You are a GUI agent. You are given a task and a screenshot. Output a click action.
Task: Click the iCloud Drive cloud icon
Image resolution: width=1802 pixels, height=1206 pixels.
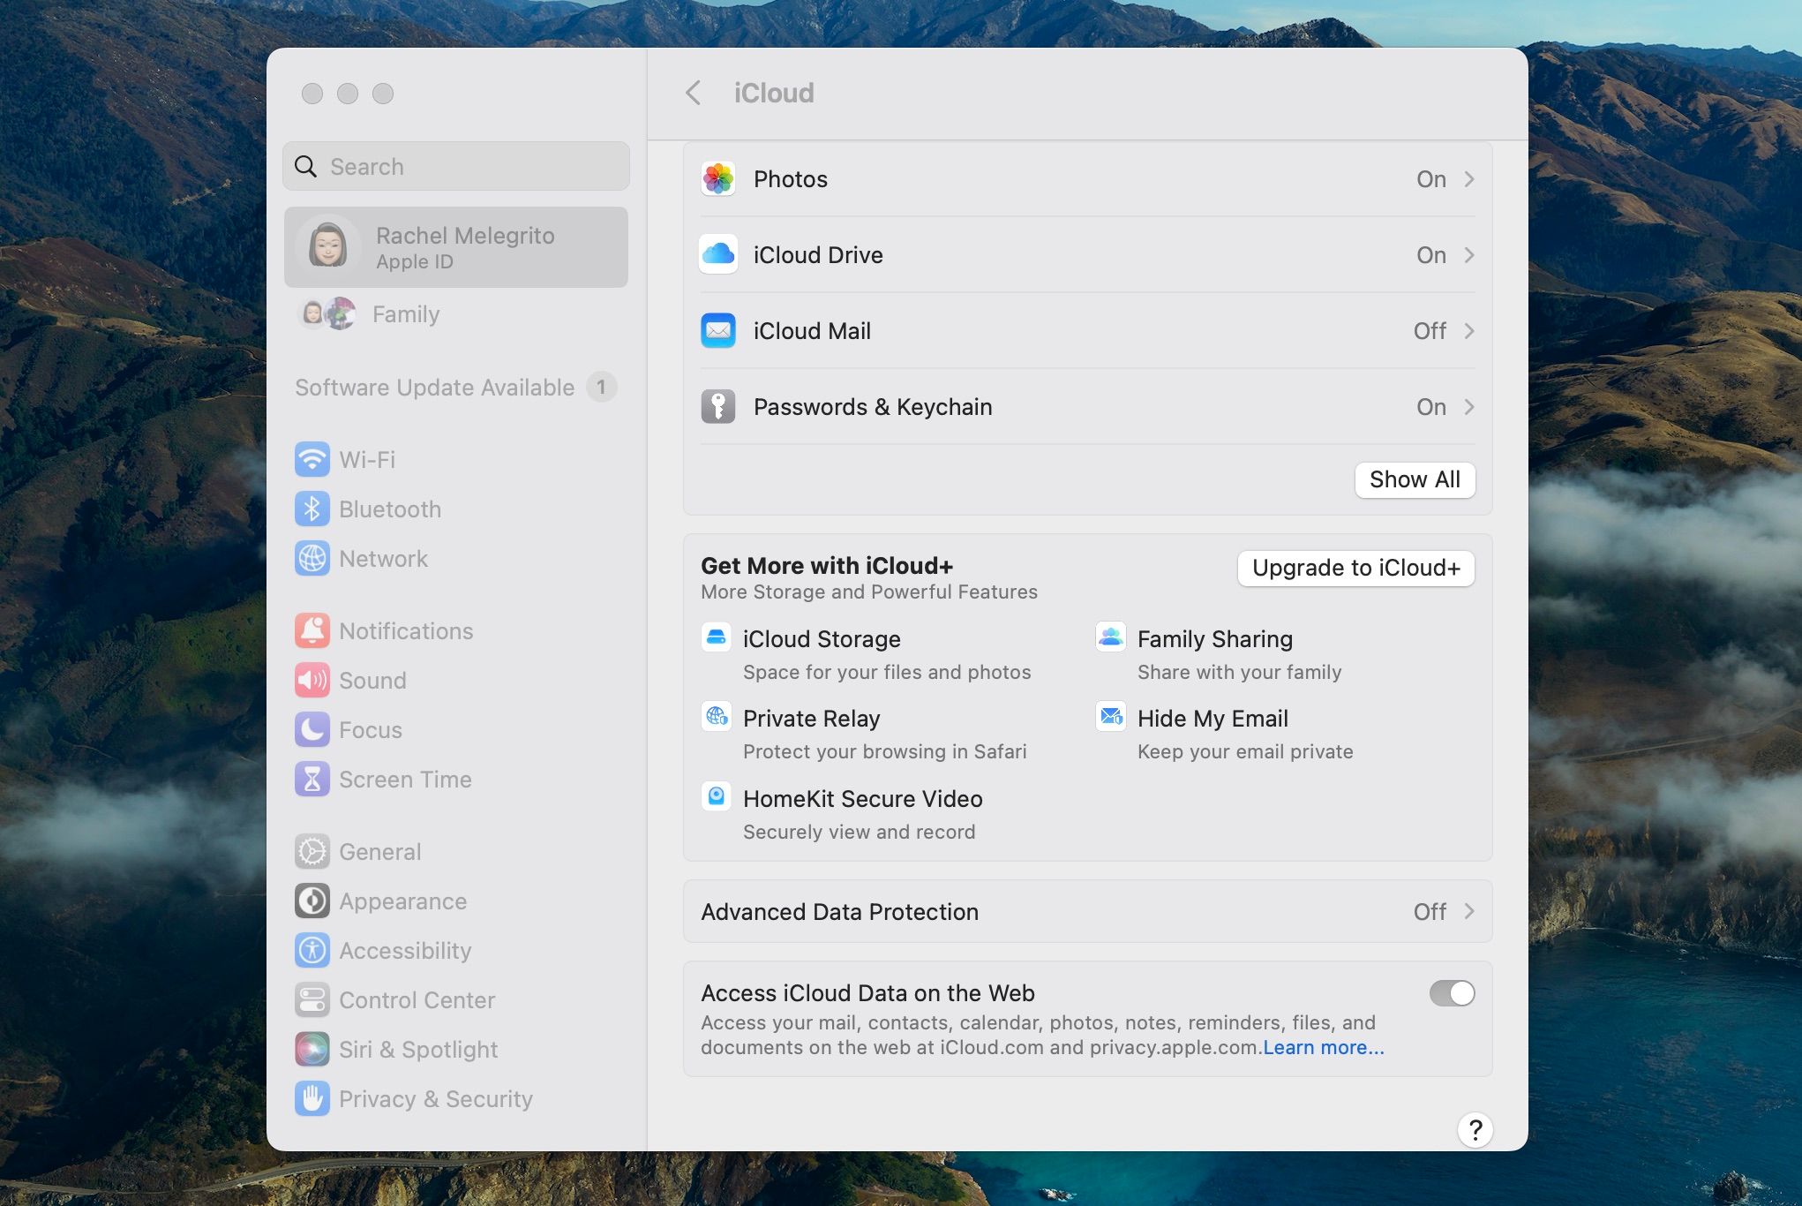[x=718, y=254]
